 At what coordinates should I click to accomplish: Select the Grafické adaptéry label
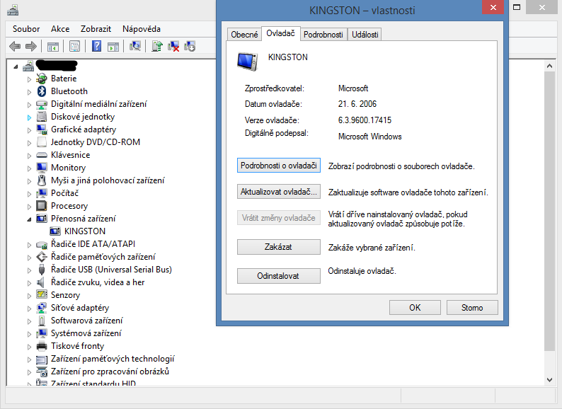pyautogui.click(x=84, y=129)
